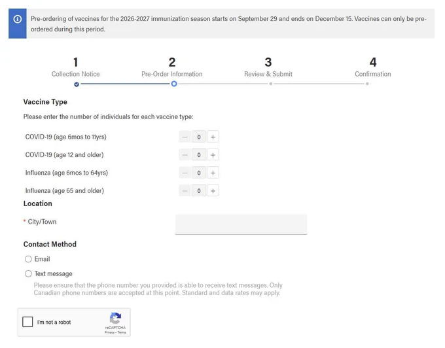The image size is (445, 348).
Task: Increase COVID-19 age 12 and older count
Action: pyautogui.click(x=213, y=155)
